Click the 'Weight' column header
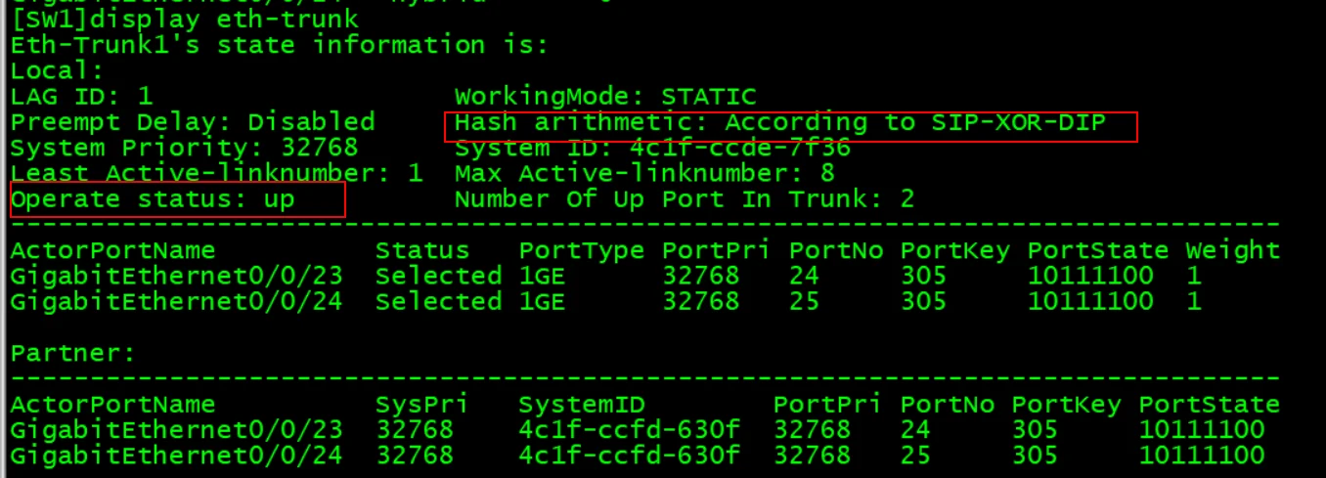 pos(1232,251)
